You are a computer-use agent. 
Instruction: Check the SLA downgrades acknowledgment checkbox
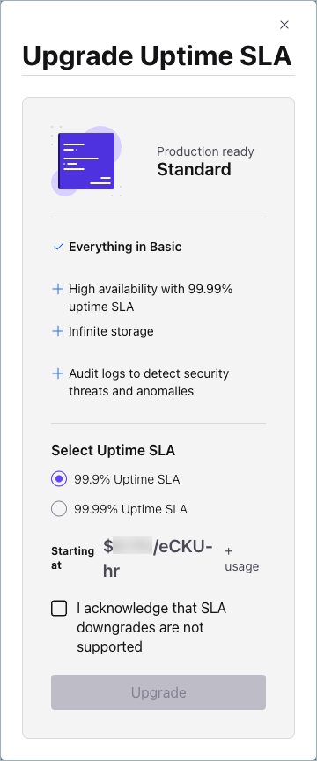(59, 608)
